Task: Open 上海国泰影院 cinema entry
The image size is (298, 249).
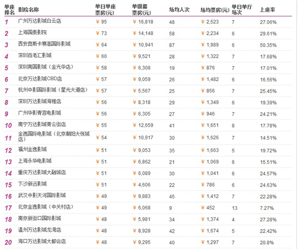Action: click(x=33, y=33)
